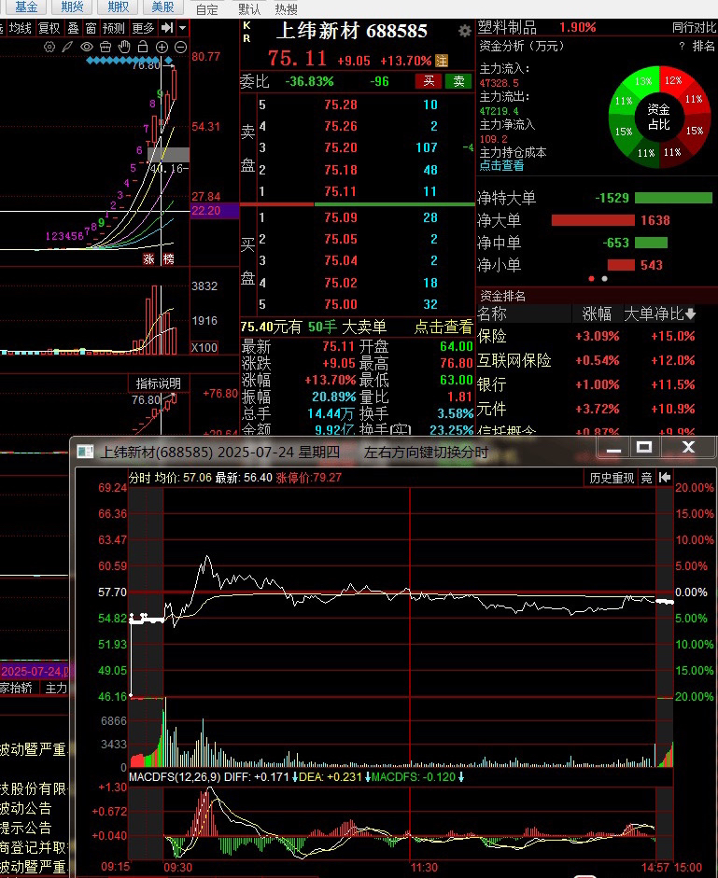This screenshot has height=878, width=718.
Task: Click the 净特大单 green bar
Action: [x=673, y=198]
